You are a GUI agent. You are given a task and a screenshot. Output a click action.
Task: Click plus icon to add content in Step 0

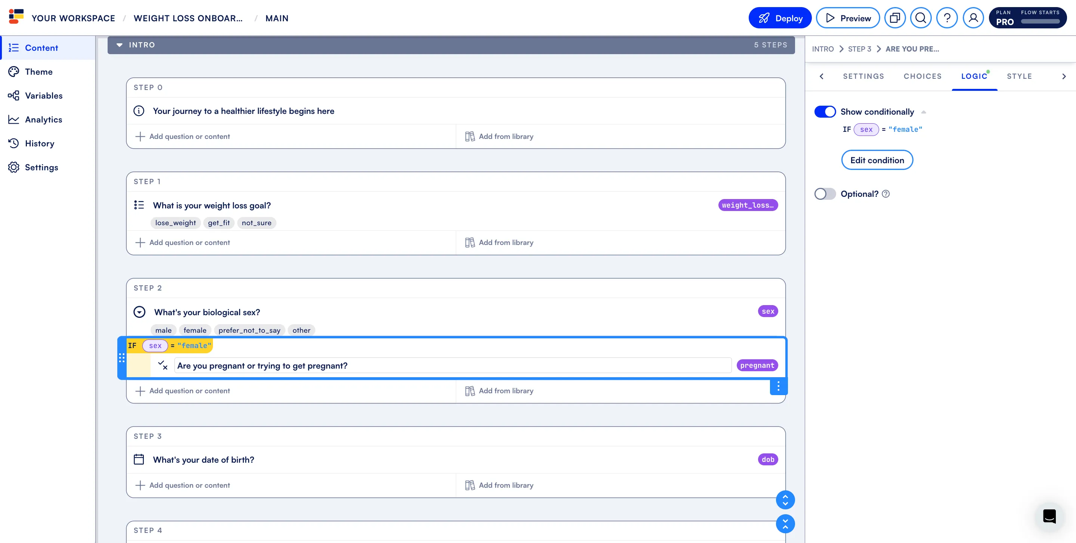pyautogui.click(x=140, y=136)
